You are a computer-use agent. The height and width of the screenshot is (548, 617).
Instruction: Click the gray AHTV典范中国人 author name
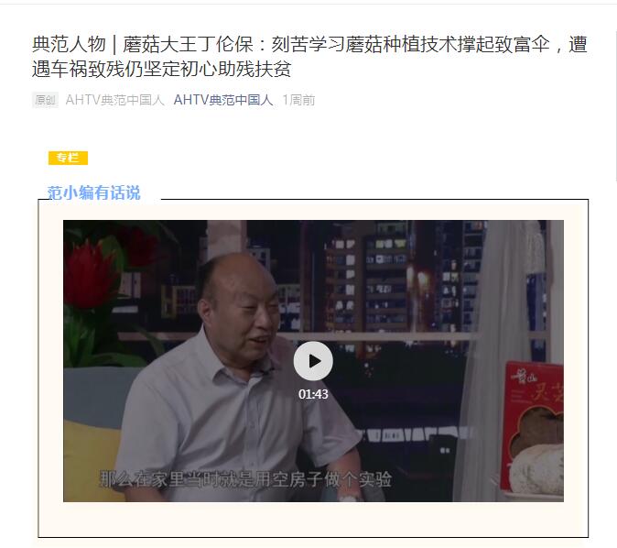coord(115,100)
